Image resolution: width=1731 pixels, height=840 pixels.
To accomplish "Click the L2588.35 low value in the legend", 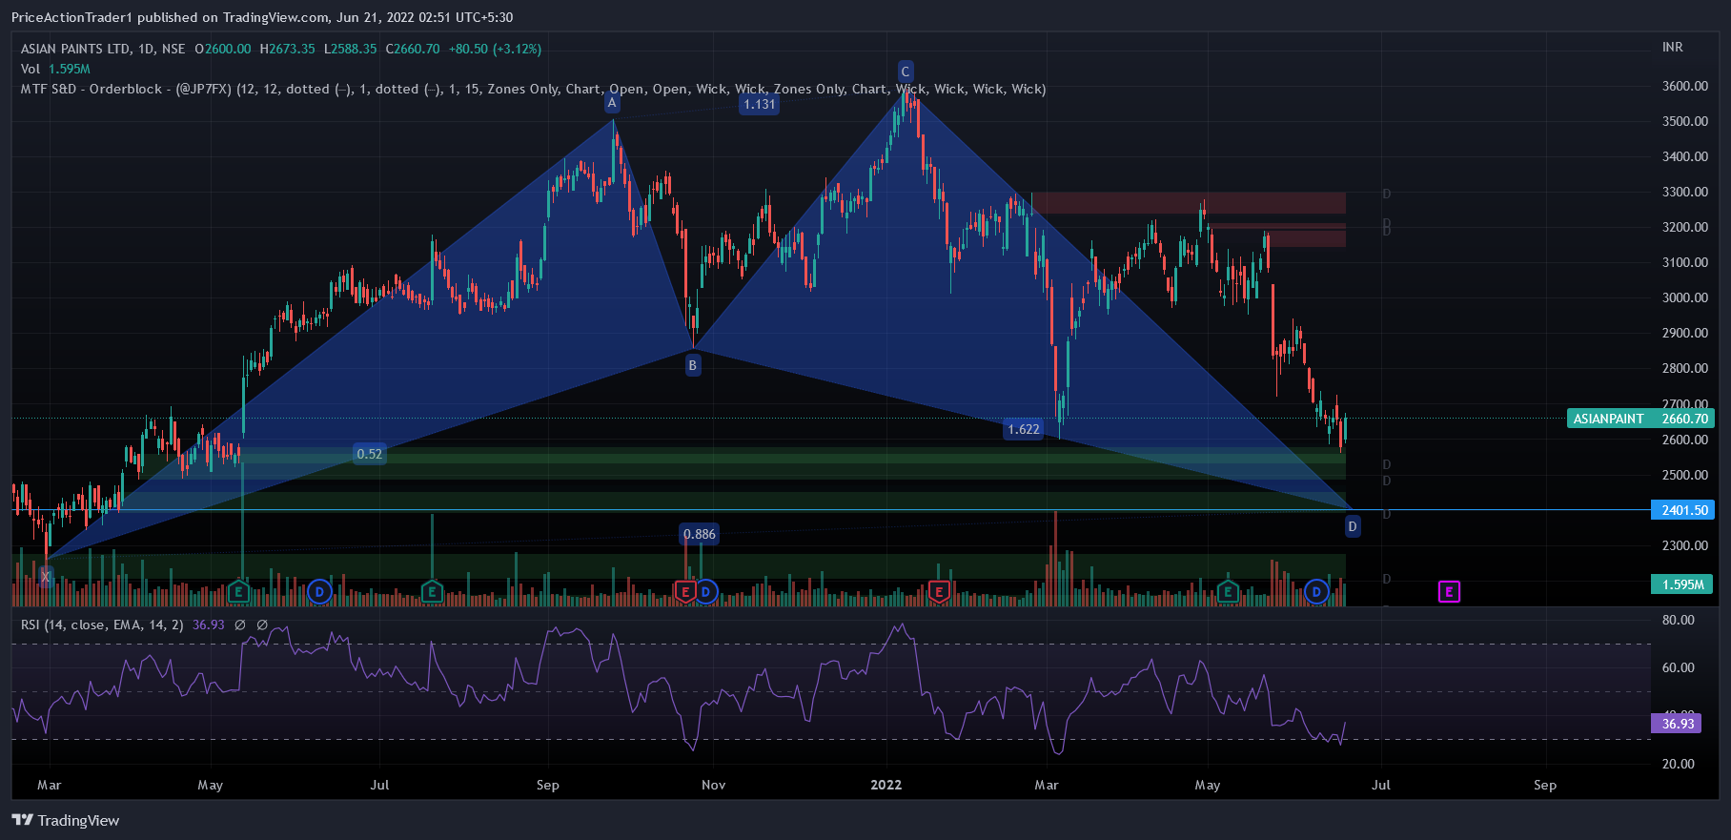I will (x=350, y=49).
